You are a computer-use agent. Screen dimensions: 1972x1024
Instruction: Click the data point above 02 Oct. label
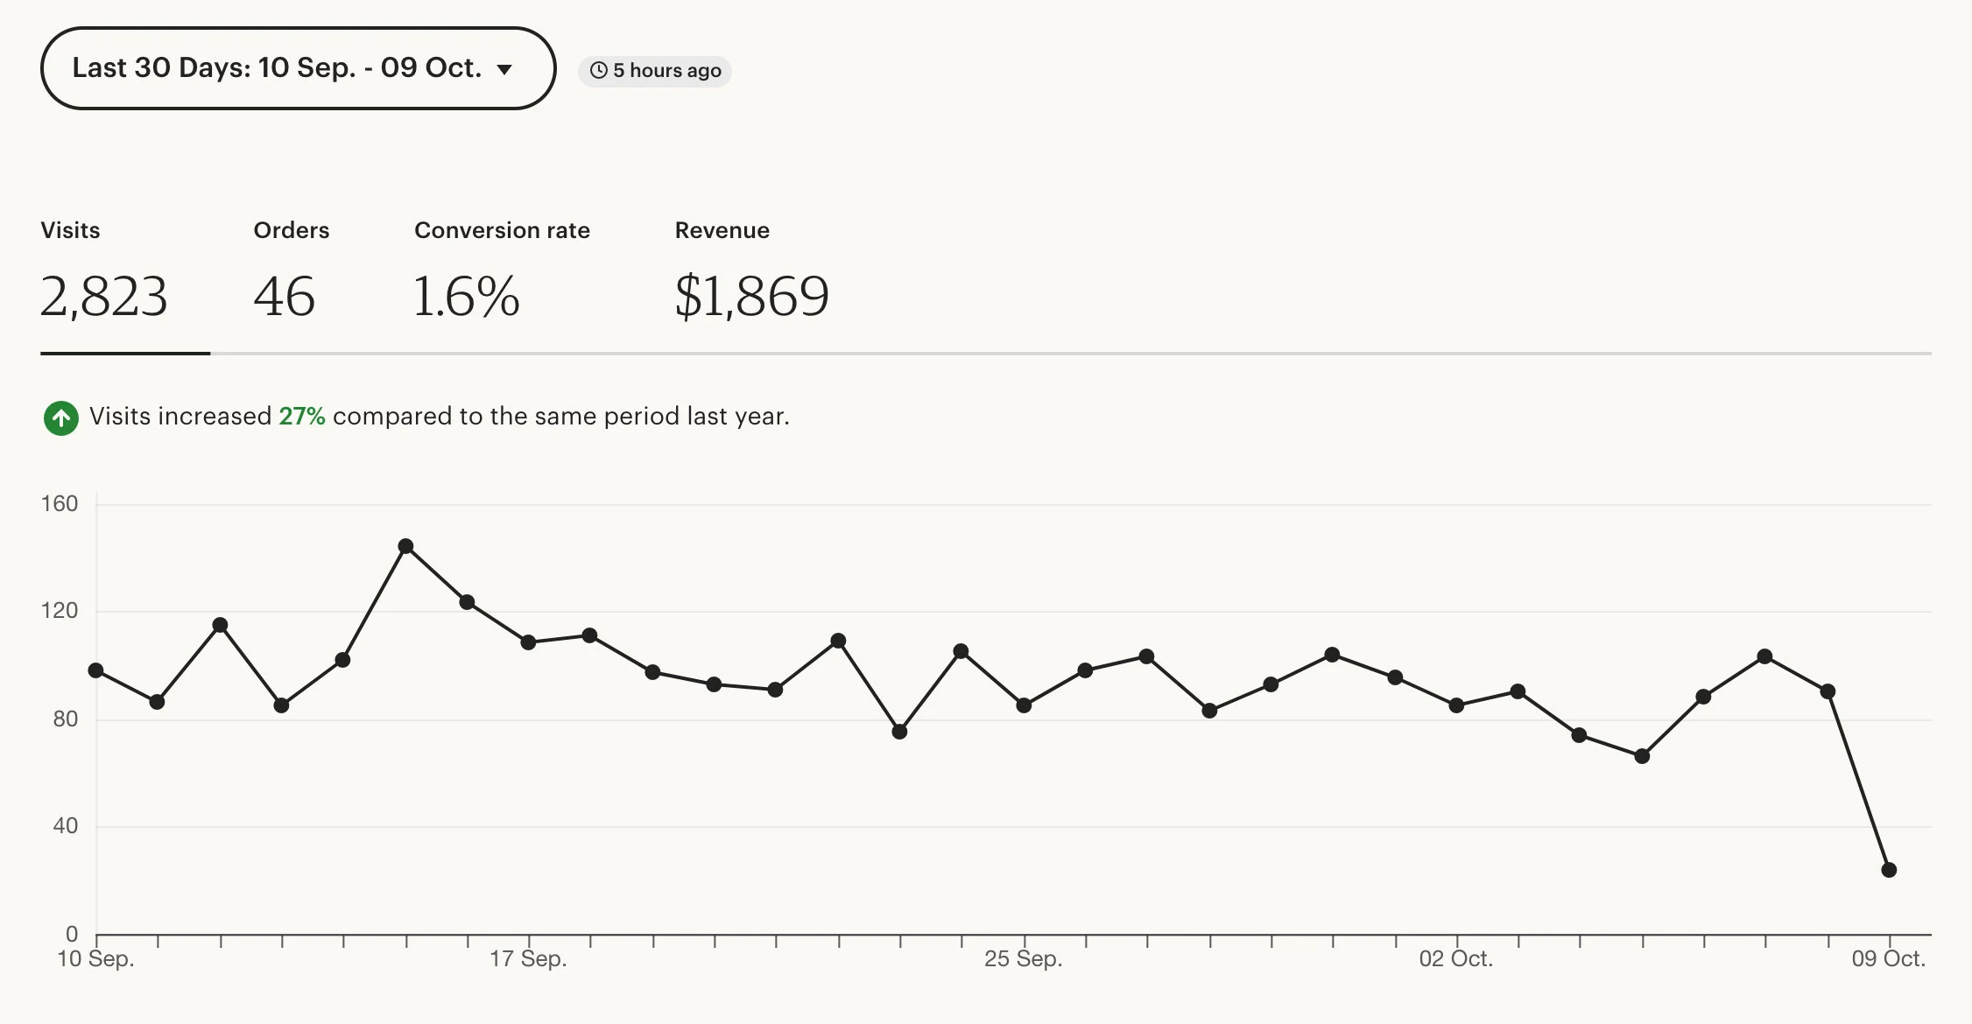[1456, 704]
